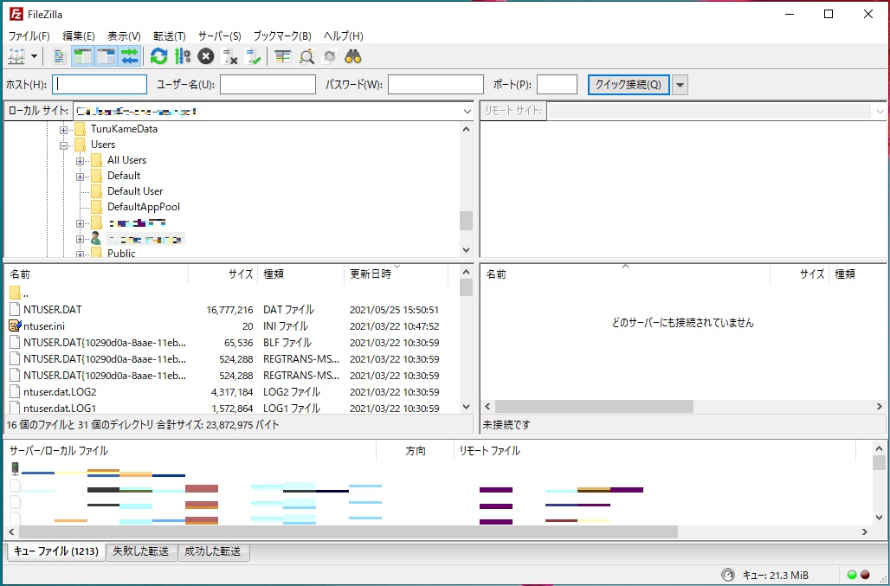Open the Site Manager dropdown arrow
The image size is (890, 586).
(35, 57)
